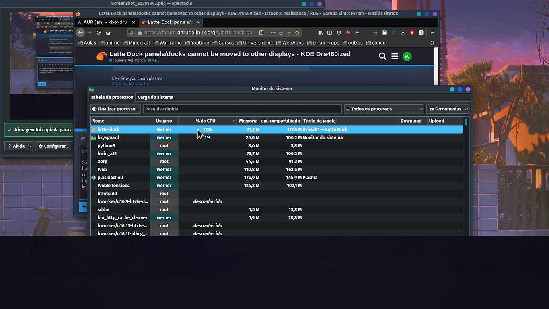Select the ksysguard process row
The height and width of the screenshot is (309, 549).
click(277, 137)
